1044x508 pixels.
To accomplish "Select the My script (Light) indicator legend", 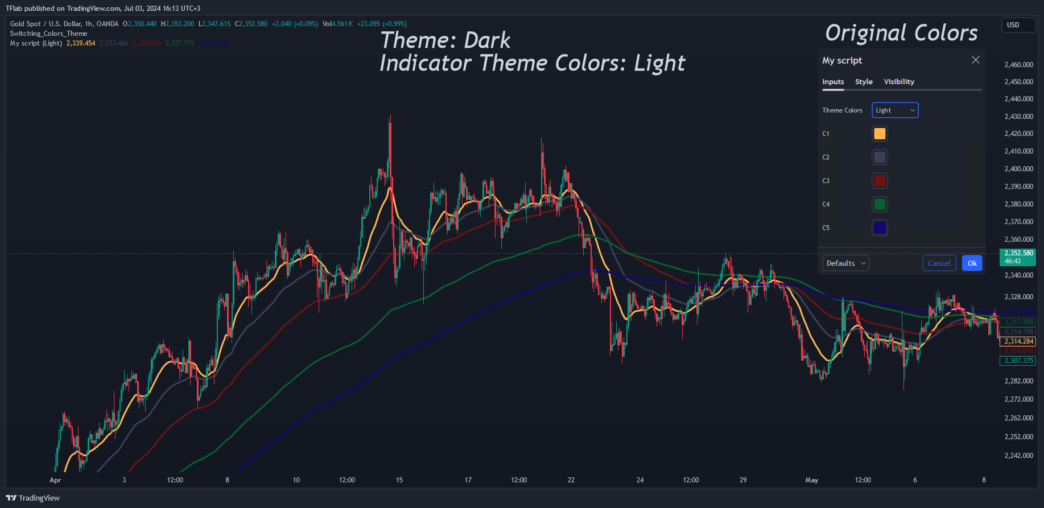I will pyautogui.click(x=36, y=43).
